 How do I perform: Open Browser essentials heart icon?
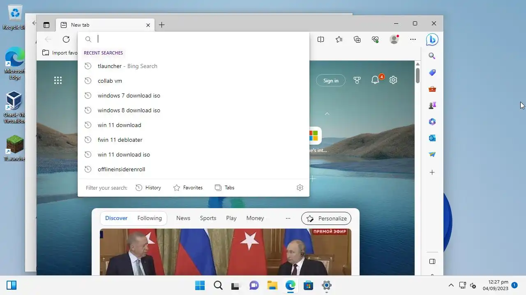click(x=375, y=39)
